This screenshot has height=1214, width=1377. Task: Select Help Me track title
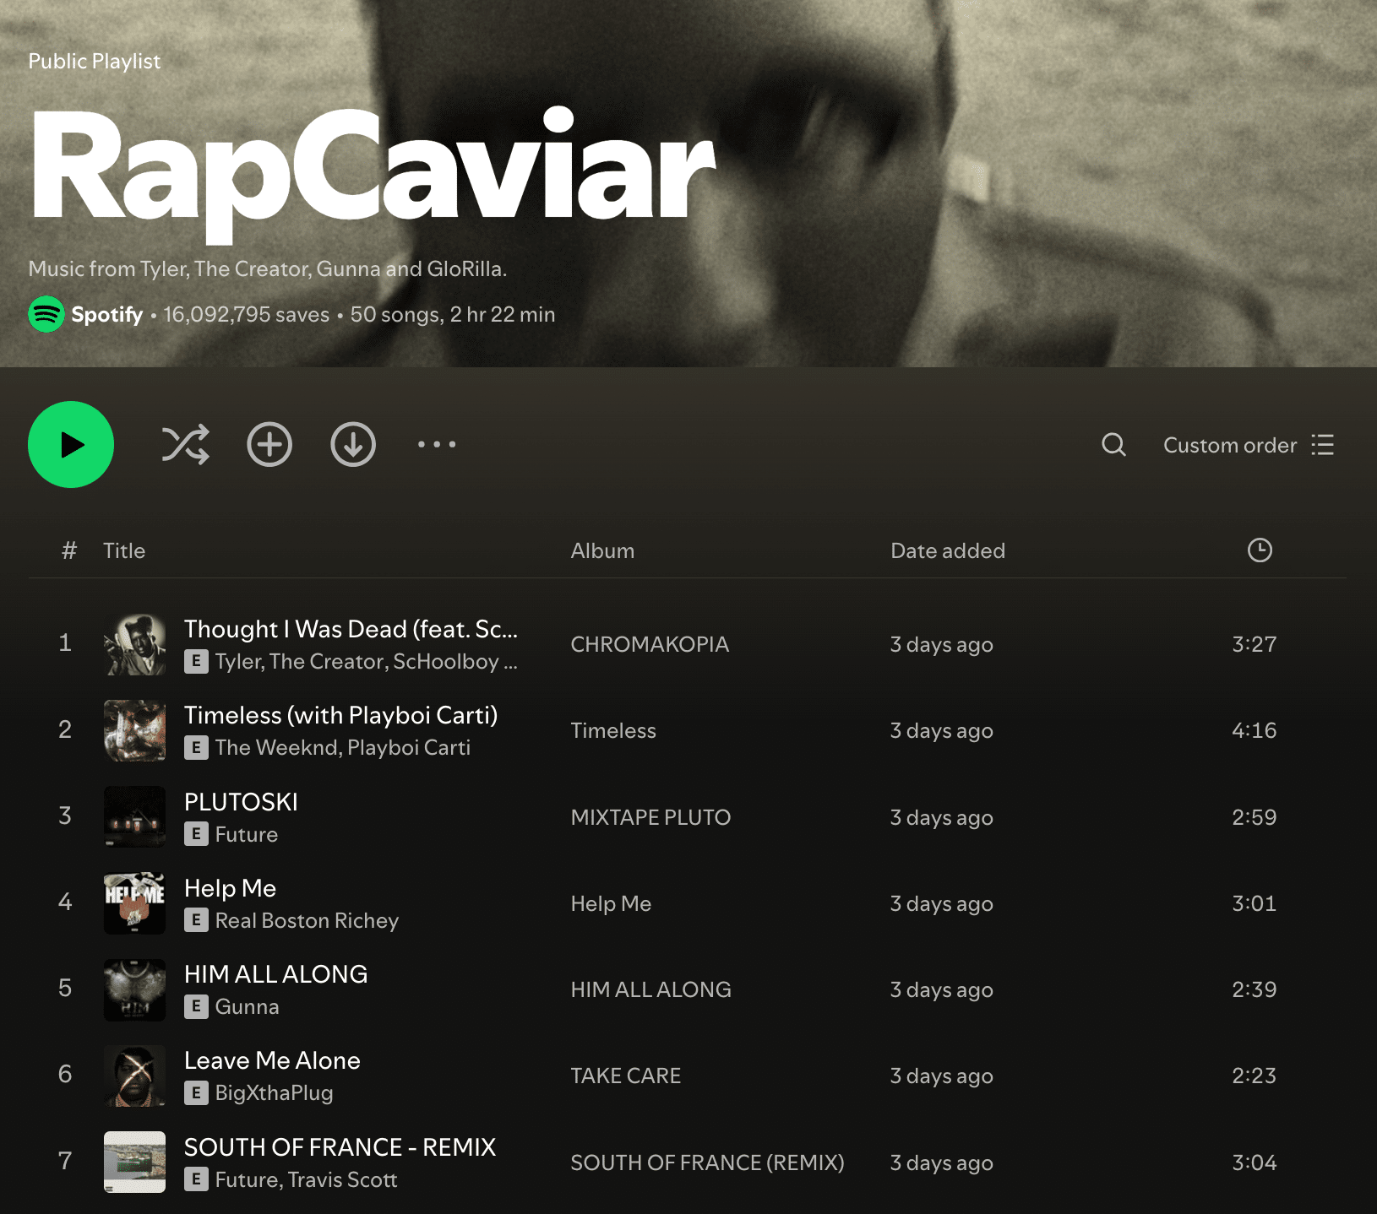[230, 888]
